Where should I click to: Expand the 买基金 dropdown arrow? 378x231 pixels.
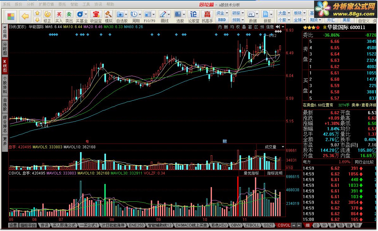tap(86, 15)
